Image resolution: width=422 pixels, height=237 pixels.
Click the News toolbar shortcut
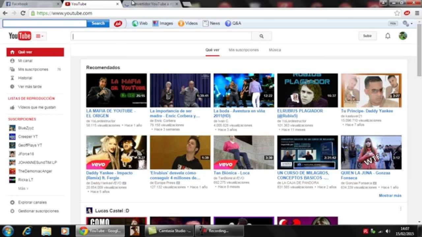click(211, 23)
